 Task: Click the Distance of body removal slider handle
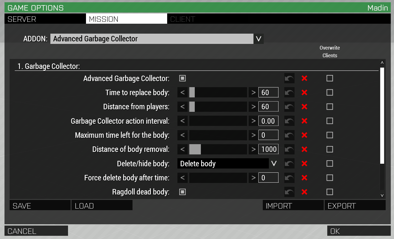click(195, 149)
